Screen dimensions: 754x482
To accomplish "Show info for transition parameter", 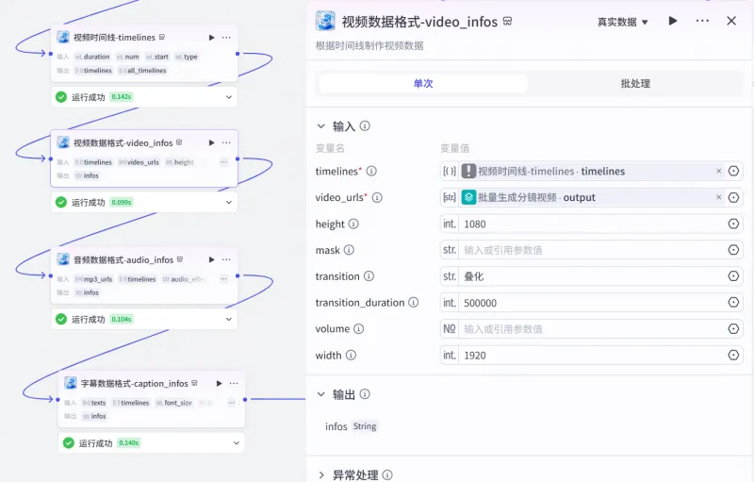I will [x=369, y=276].
